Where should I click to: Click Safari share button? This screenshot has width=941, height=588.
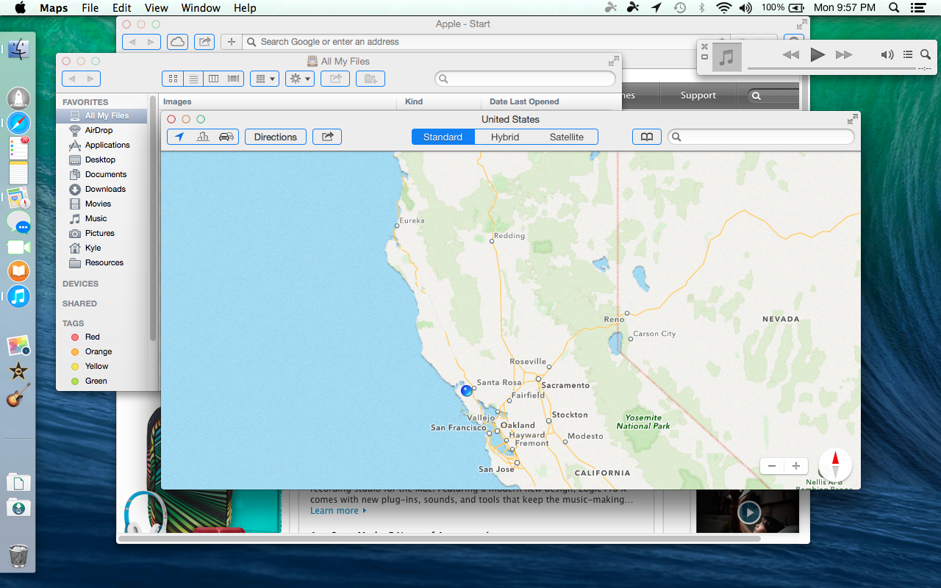pyautogui.click(x=204, y=42)
